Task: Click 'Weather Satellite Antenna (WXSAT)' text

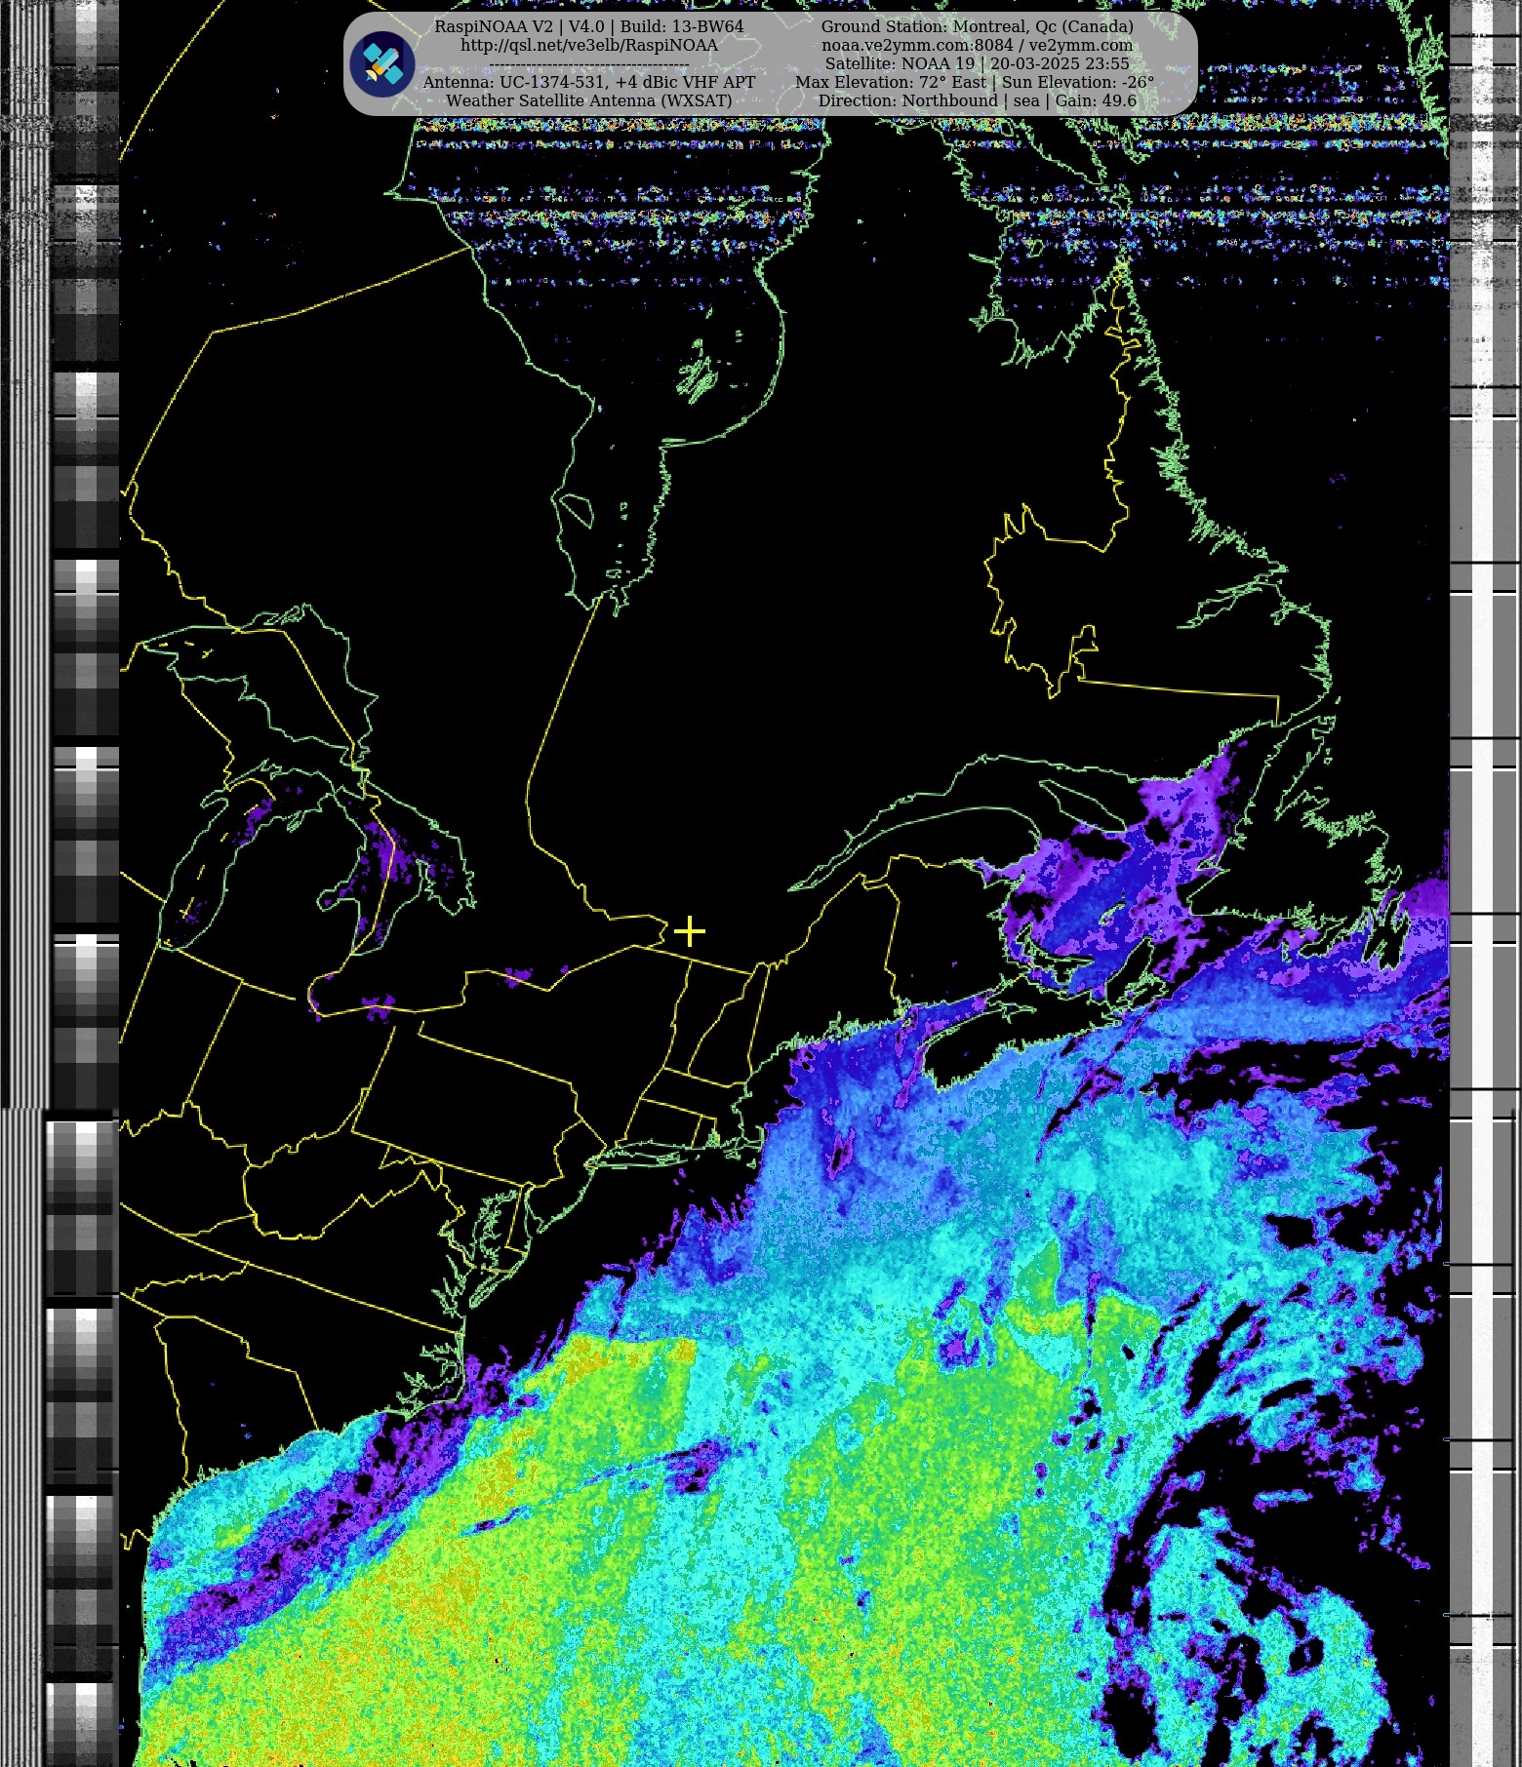Action: click(x=588, y=100)
